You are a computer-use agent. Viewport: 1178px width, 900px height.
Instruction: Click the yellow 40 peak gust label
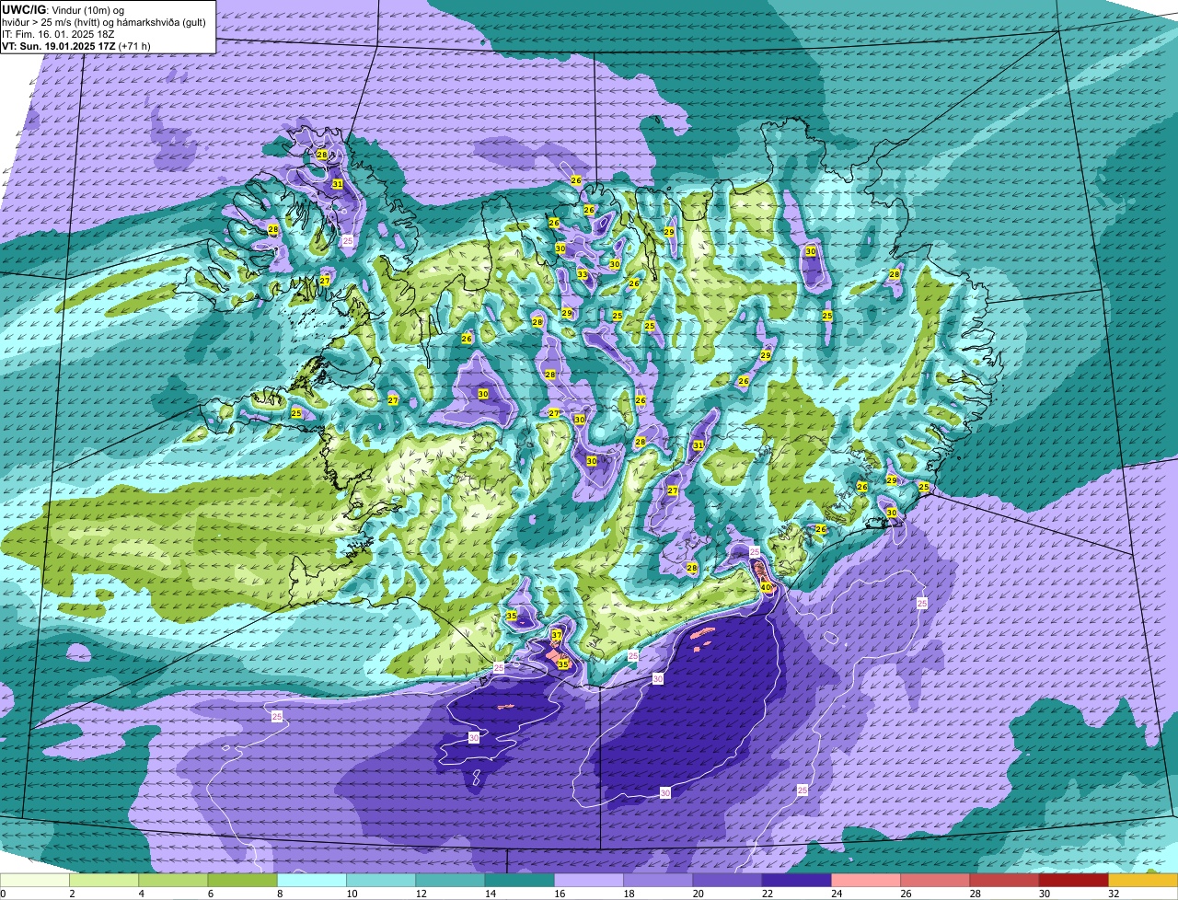(x=766, y=587)
